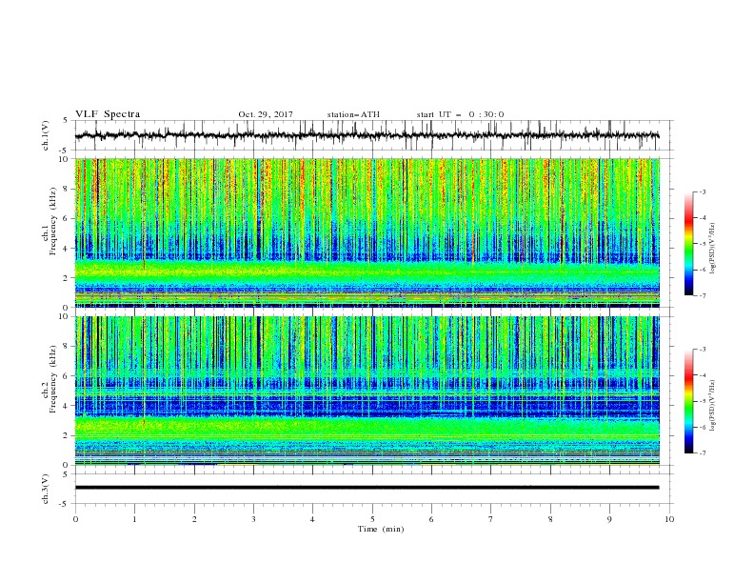
Task: Click the "1" tick on the time axis
Action: click(x=134, y=519)
